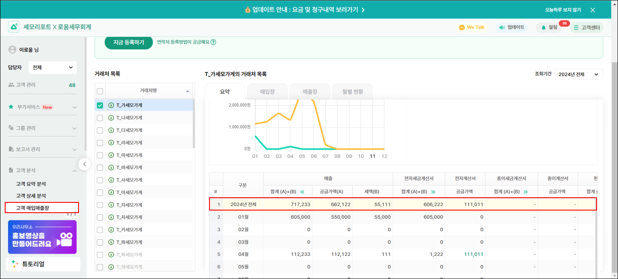
Task: Open the 업데이트 speaker icon
Action: pyautogui.click(x=502, y=27)
